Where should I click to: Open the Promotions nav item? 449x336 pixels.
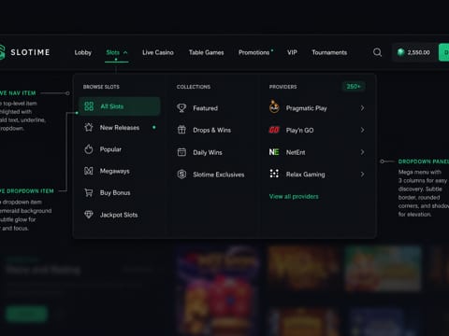(253, 52)
